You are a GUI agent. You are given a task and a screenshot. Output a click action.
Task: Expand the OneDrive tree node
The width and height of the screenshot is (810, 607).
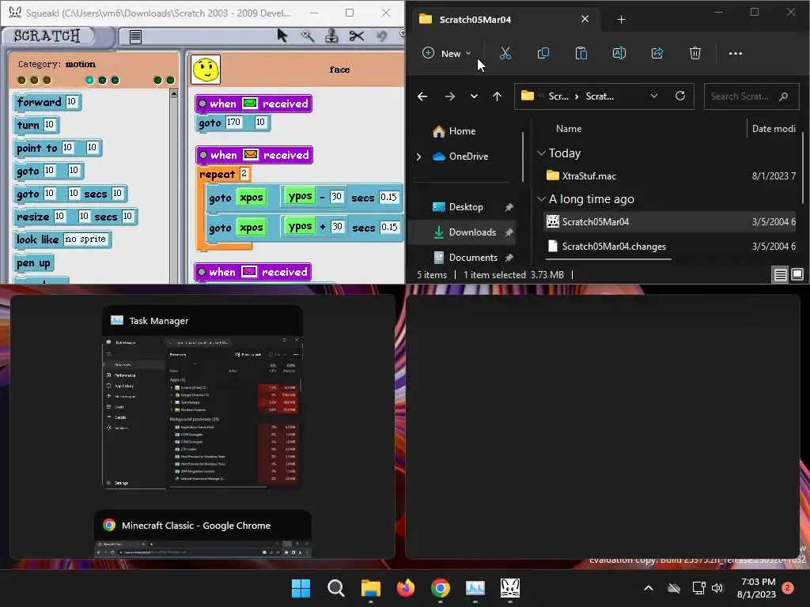click(x=418, y=156)
